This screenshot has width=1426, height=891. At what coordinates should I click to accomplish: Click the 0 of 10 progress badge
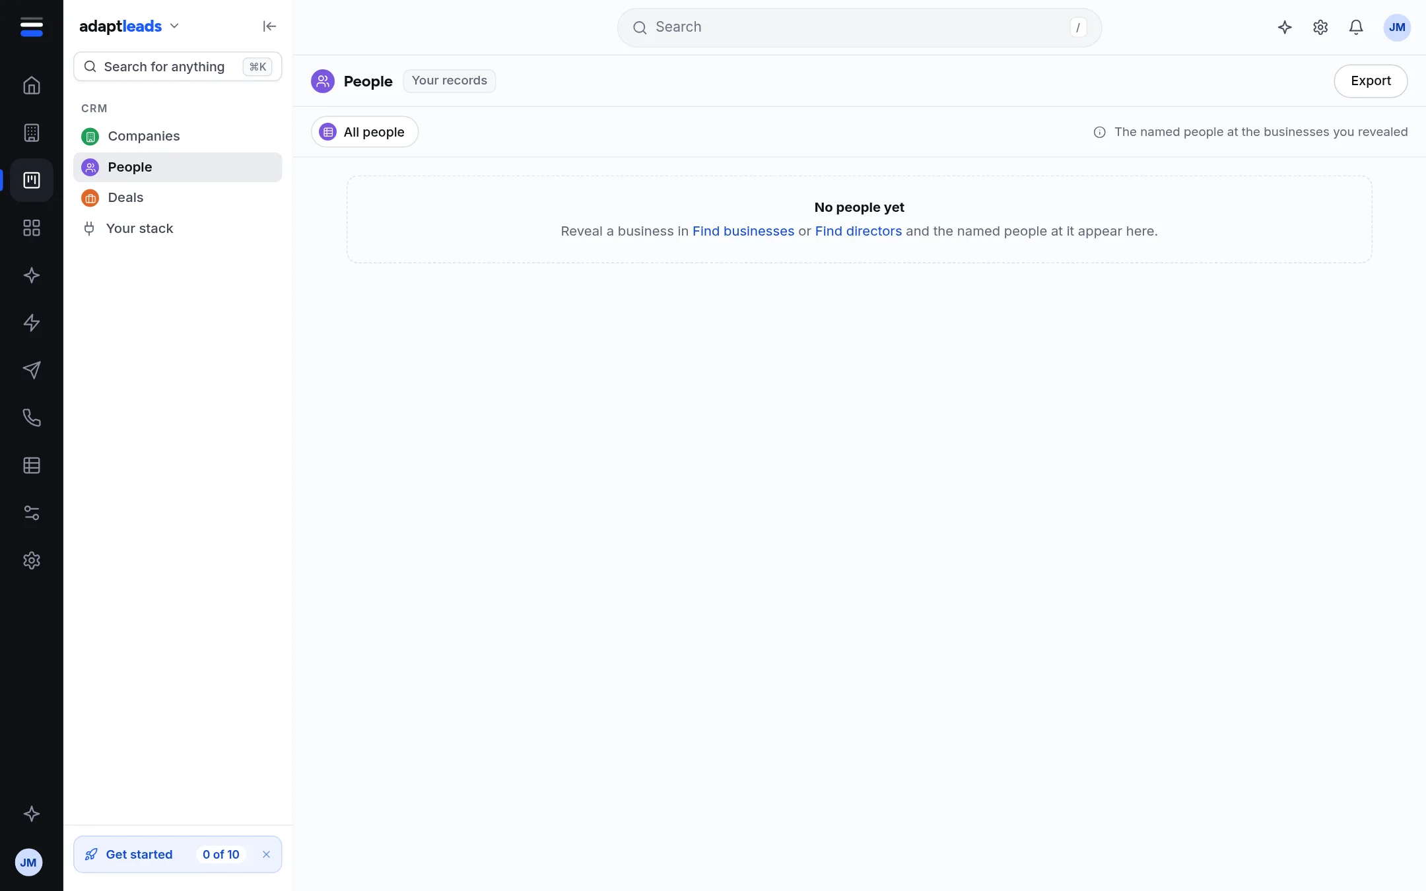point(221,855)
